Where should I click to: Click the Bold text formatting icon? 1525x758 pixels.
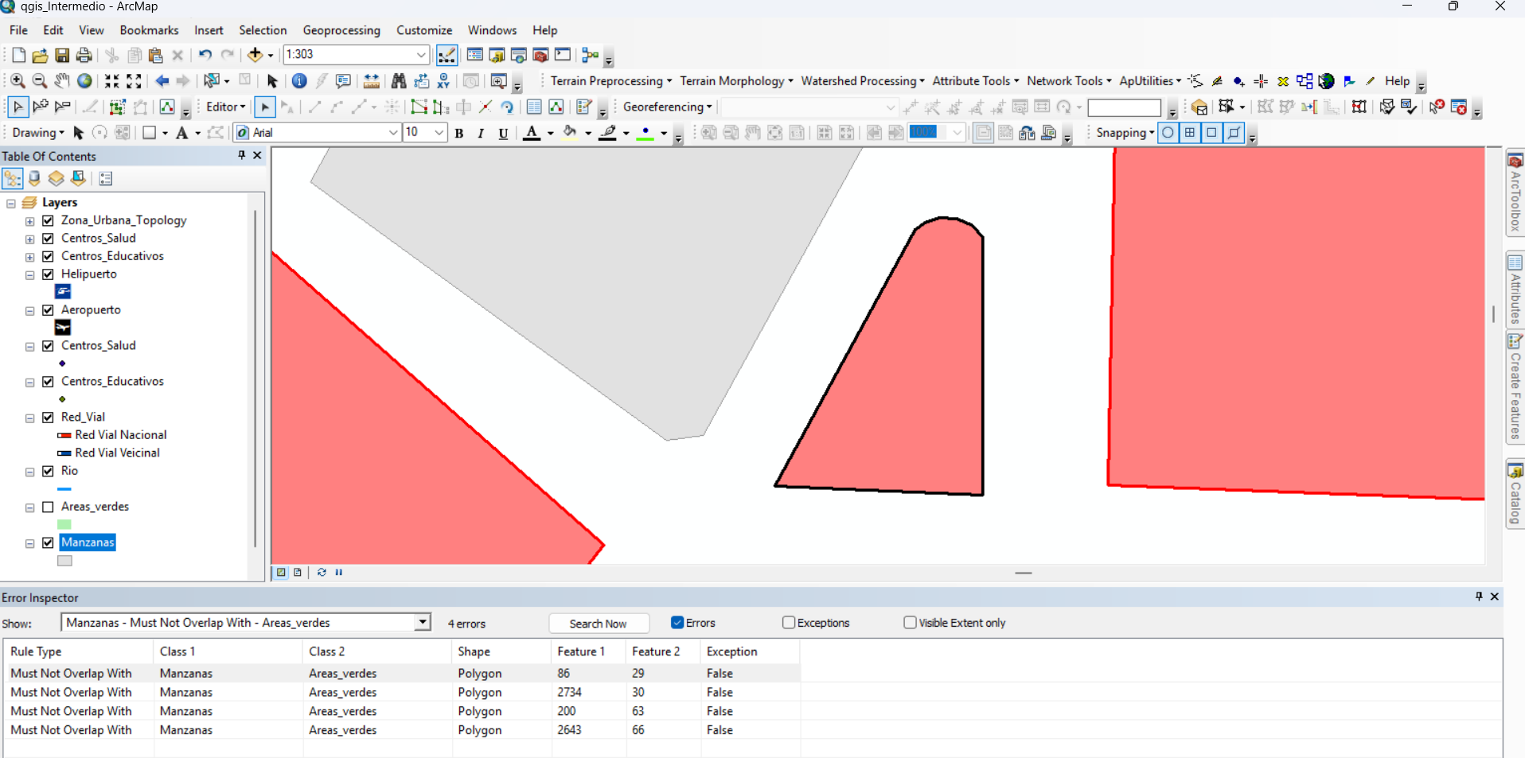pyautogui.click(x=459, y=134)
